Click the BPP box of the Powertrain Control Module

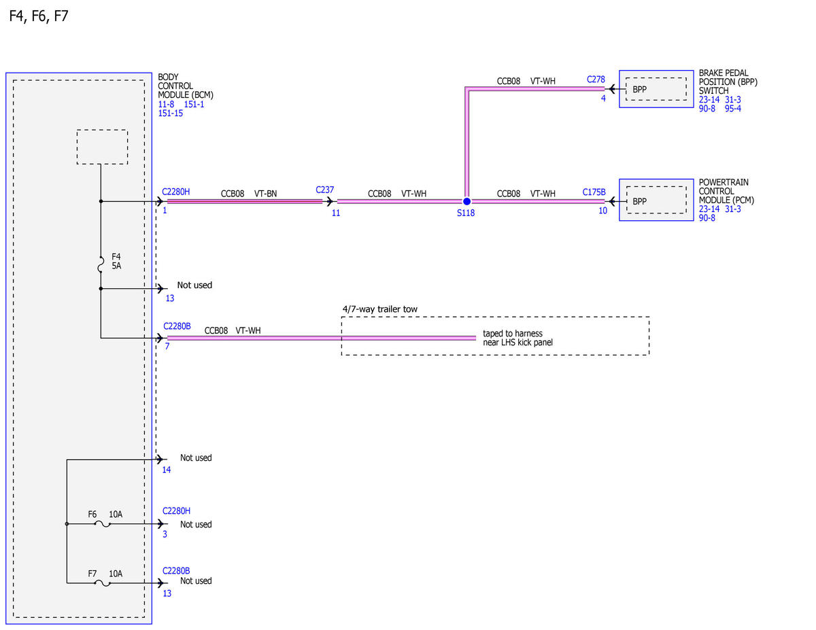[655, 200]
